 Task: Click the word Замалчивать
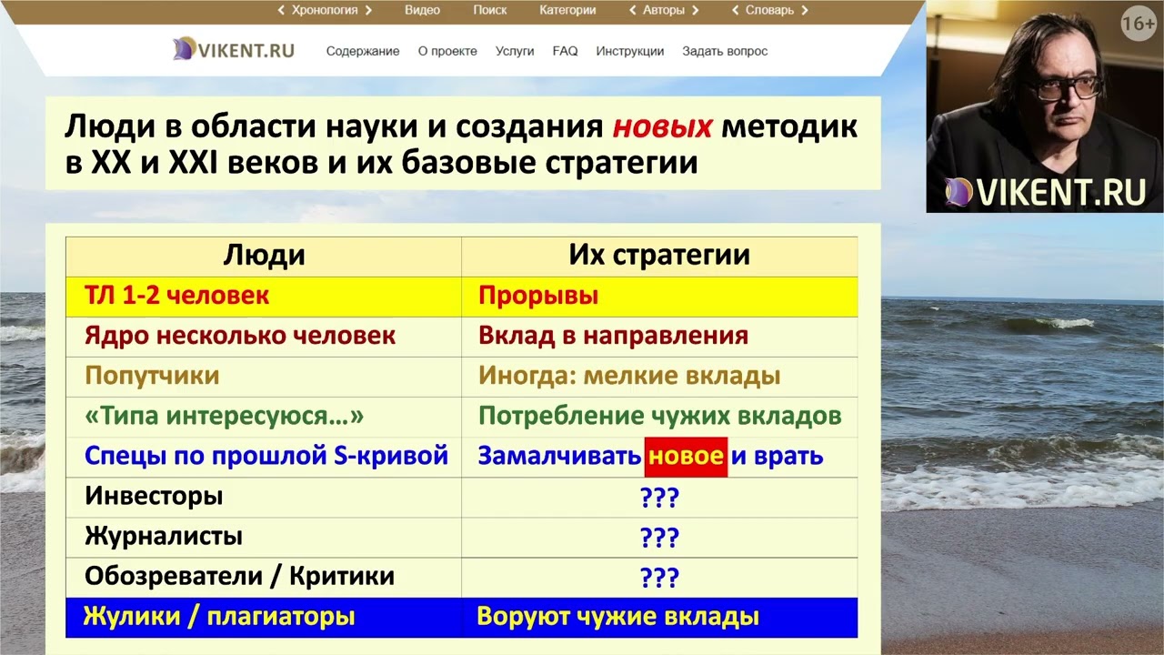click(x=559, y=457)
